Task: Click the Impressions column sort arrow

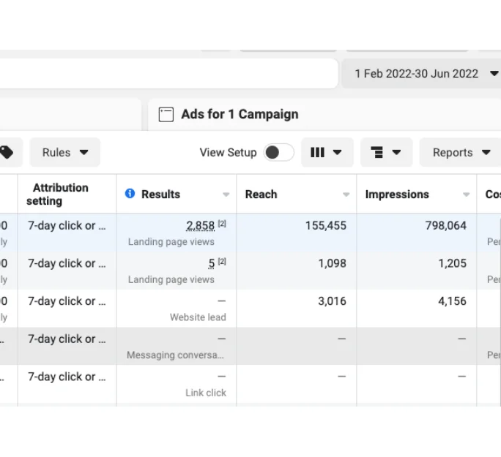Action: 466,194
